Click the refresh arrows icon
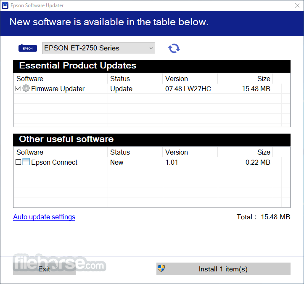 point(174,48)
